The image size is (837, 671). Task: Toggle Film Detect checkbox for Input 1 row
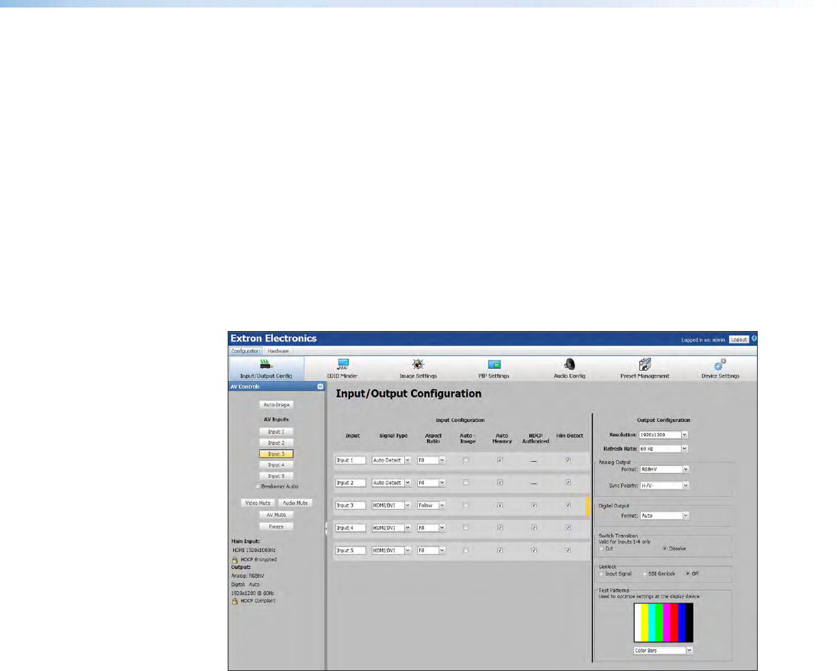pos(568,460)
